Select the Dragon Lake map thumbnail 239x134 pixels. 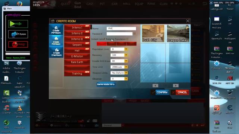[x=178, y=33]
